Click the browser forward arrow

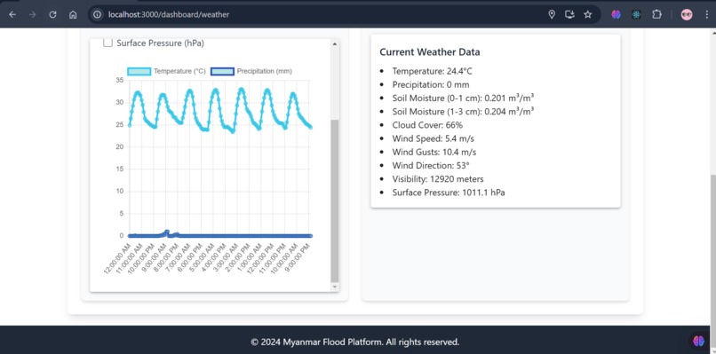click(32, 14)
